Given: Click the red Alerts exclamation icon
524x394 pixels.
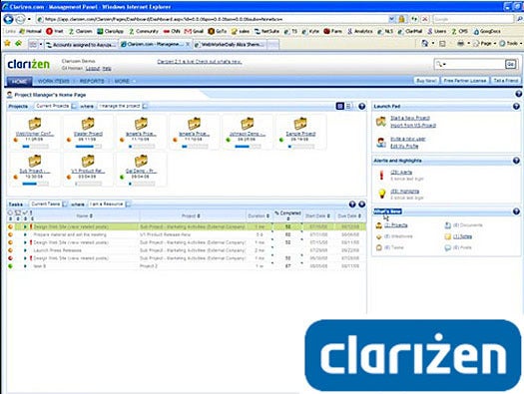Looking at the screenshot, I should 381,175.
